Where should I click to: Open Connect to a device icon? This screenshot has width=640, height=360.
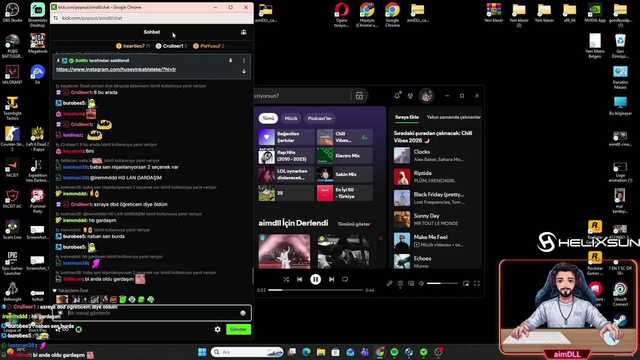pos(411,283)
